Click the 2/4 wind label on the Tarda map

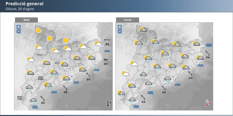point(208,57)
